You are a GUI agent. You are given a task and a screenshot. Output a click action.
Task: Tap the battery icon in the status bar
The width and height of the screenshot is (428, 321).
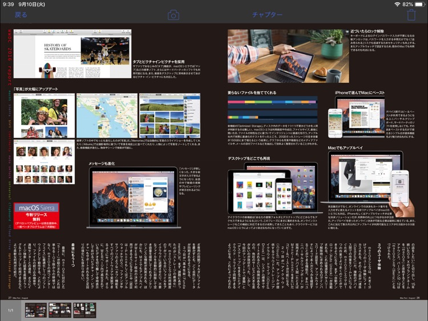pos(419,5)
